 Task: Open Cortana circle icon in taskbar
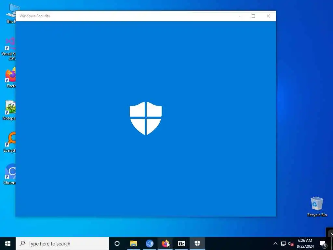117,243
